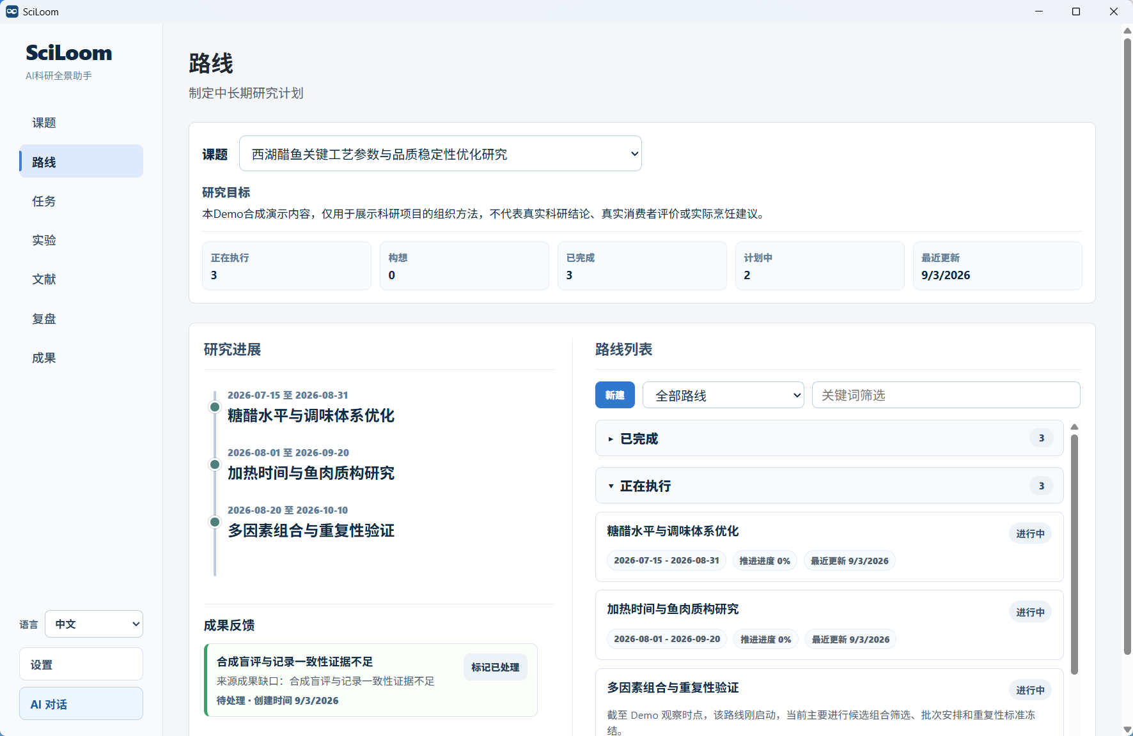Go to 任务 in the sidebar
Screen dimensions: 1133x736
pos(81,201)
